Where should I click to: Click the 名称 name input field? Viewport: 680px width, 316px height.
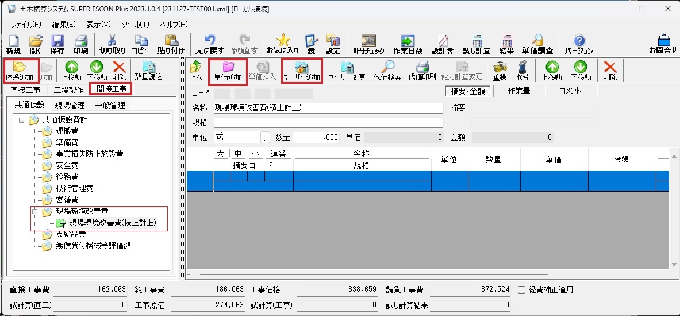pos(328,107)
